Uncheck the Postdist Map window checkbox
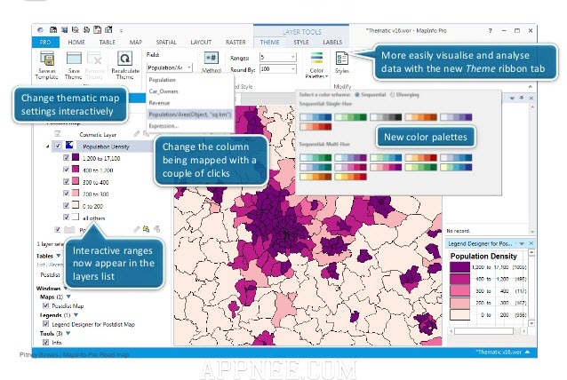Screen dimensions: 567x380 click(x=46, y=305)
